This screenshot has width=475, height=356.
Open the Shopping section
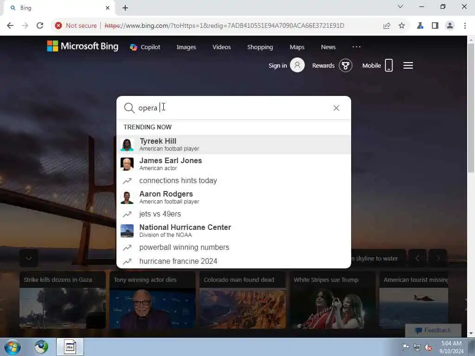click(x=260, y=47)
